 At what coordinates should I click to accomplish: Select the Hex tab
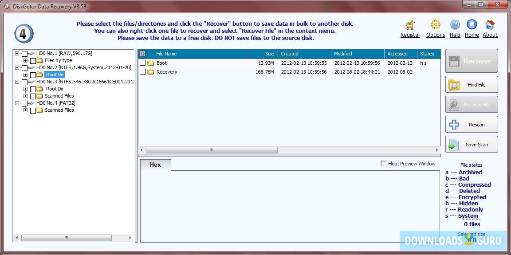pyautogui.click(x=155, y=165)
